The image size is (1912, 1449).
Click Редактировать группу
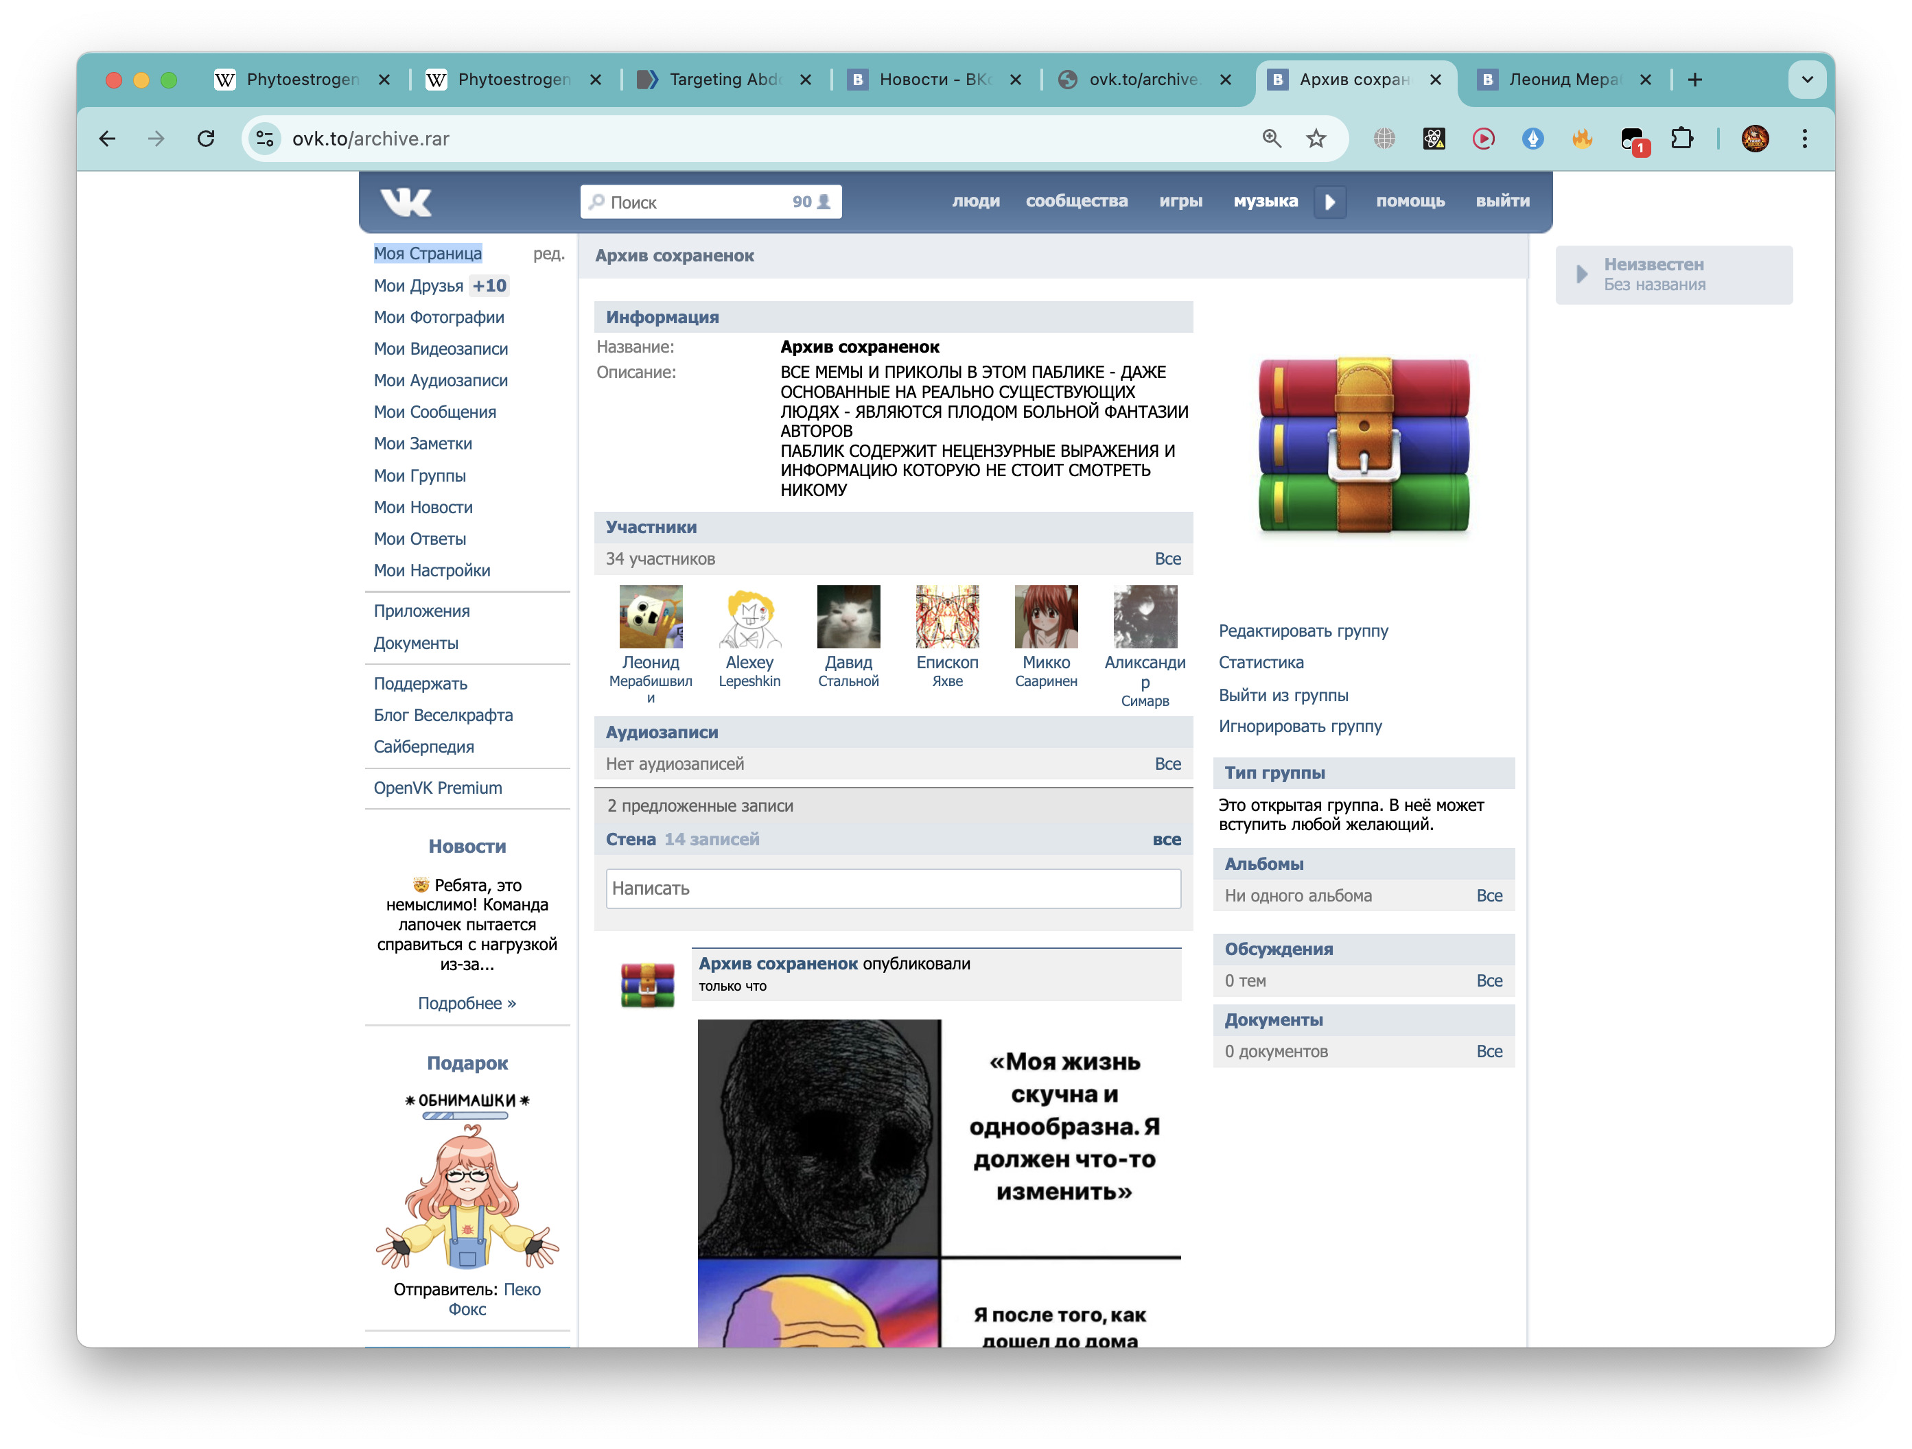pyautogui.click(x=1303, y=631)
